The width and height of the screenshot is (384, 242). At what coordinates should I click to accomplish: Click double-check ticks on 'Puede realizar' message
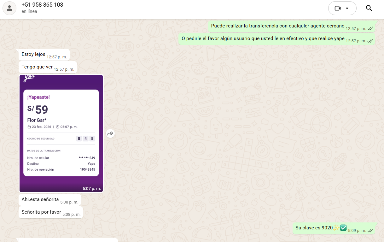point(370,29)
